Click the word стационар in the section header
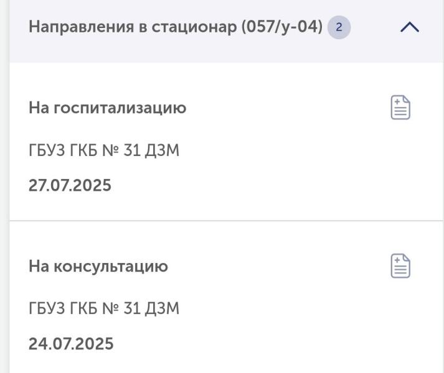444x373 pixels. (194, 27)
